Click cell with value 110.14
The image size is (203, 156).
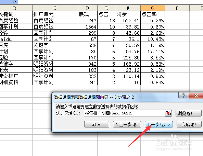tap(128, 76)
